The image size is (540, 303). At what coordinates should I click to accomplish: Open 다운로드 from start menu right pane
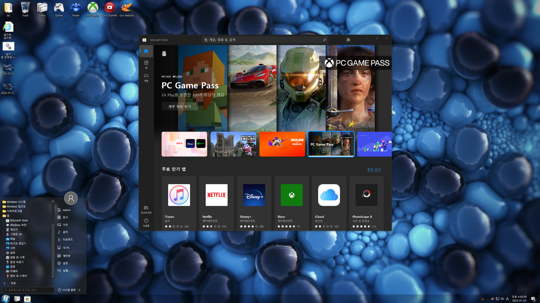(71, 240)
